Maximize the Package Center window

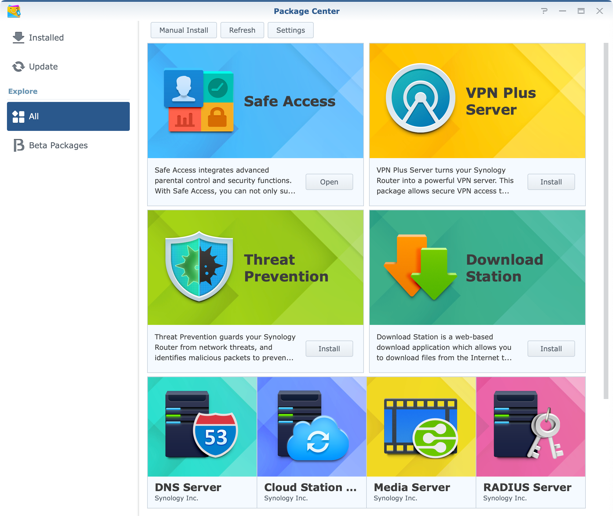[x=581, y=11]
